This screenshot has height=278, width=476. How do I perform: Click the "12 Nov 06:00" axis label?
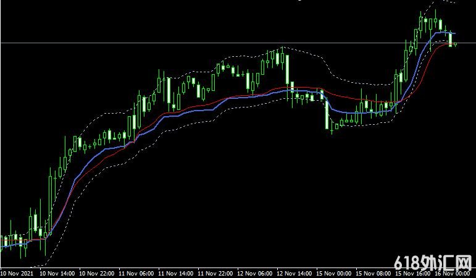tap(256, 272)
